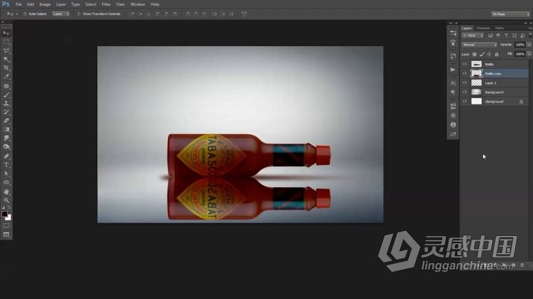Open the Window menu

pyautogui.click(x=138, y=5)
